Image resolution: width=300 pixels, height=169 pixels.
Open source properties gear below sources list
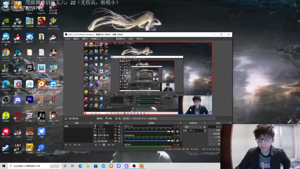[x=104, y=145]
